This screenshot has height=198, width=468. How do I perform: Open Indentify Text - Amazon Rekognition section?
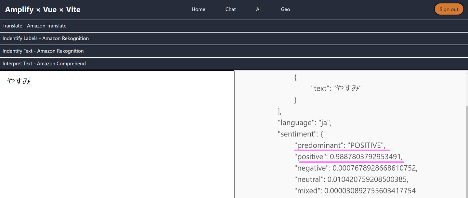(x=43, y=51)
